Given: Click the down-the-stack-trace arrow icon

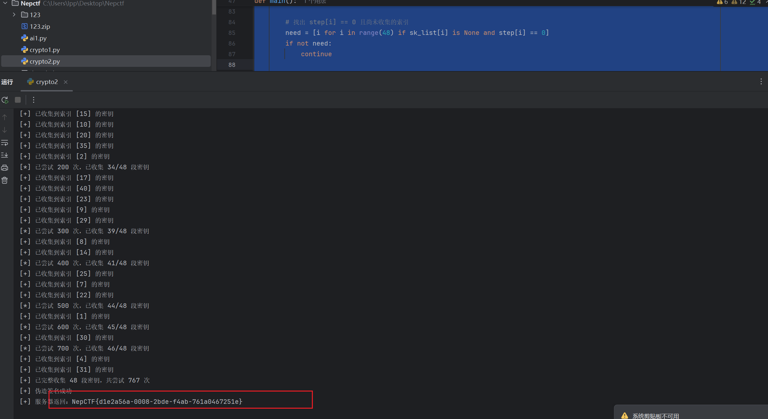Looking at the screenshot, I should click(5, 130).
